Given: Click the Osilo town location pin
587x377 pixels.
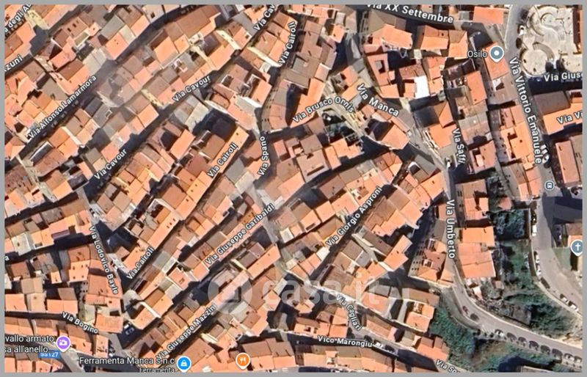Looking at the screenshot, I should click(x=497, y=53).
